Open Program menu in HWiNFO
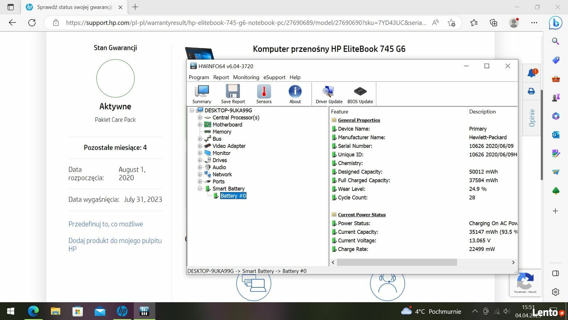 click(x=199, y=77)
